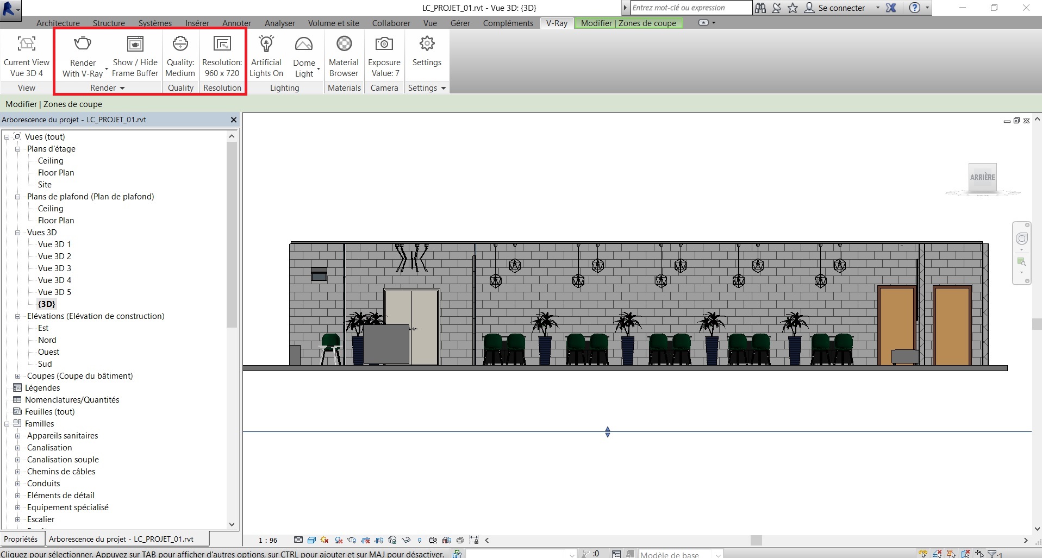
Task: Open the Gérer menu tab
Action: click(x=460, y=23)
